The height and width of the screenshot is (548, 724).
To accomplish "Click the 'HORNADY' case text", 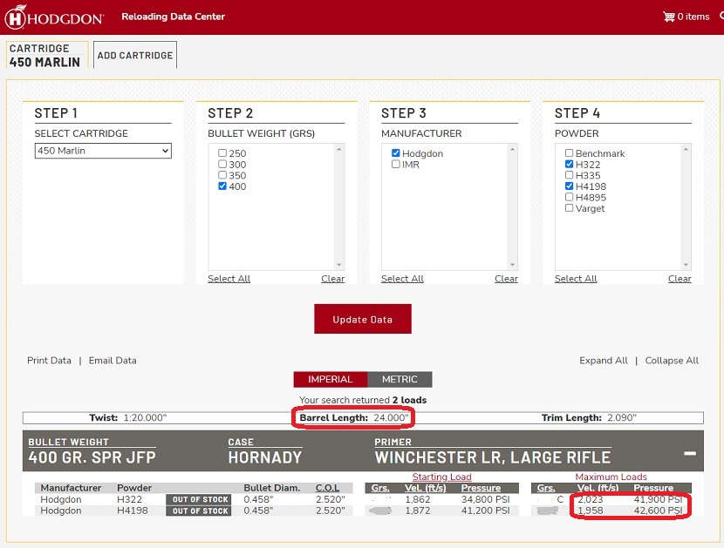I will pos(265,457).
